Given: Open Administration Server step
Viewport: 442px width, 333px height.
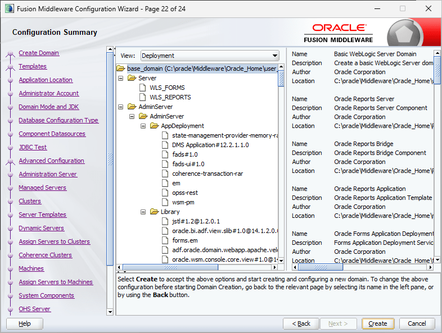Looking at the screenshot, I should [x=48, y=174].
